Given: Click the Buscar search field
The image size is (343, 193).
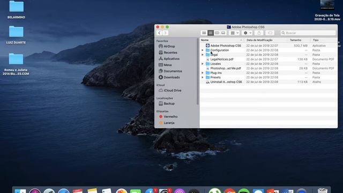Looking at the screenshot, I should click(308, 33).
